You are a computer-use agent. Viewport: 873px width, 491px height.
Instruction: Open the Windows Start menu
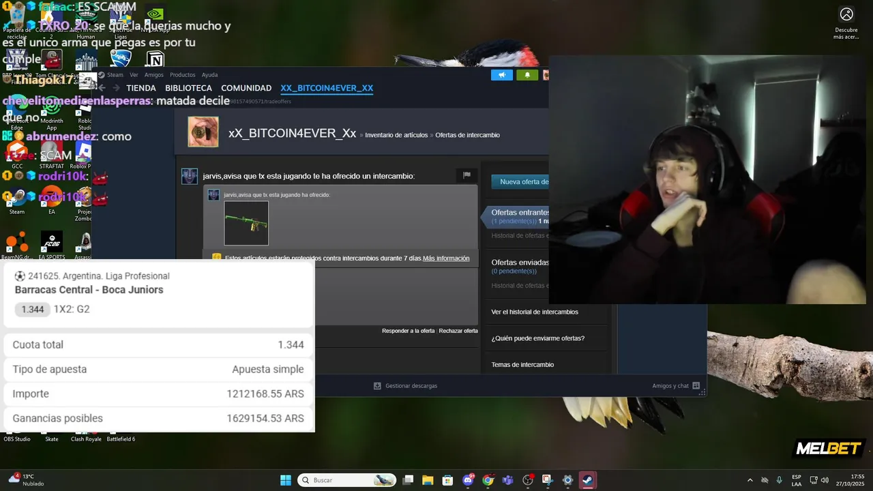coord(286,480)
